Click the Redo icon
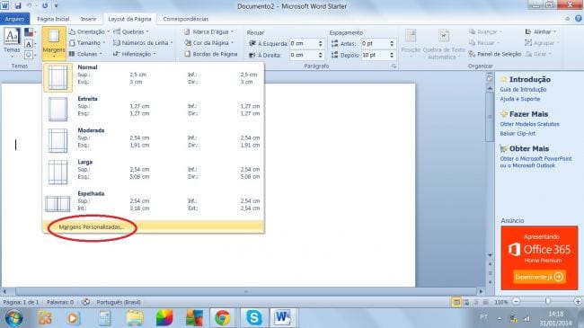 tap(45, 5)
